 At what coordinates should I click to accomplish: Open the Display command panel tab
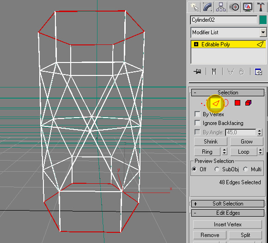click(x=248, y=7)
